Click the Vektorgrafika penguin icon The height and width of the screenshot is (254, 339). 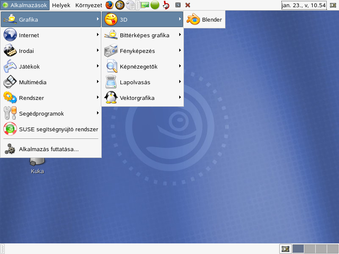click(111, 98)
